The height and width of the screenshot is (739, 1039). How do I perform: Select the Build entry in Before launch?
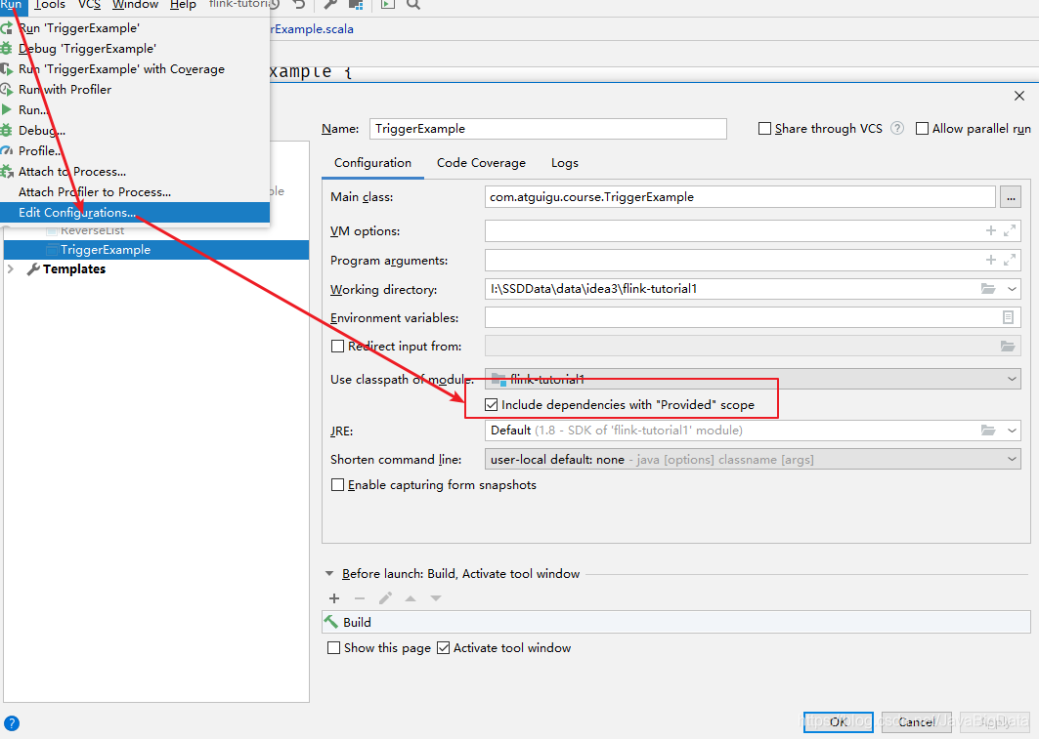click(x=675, y=622)
